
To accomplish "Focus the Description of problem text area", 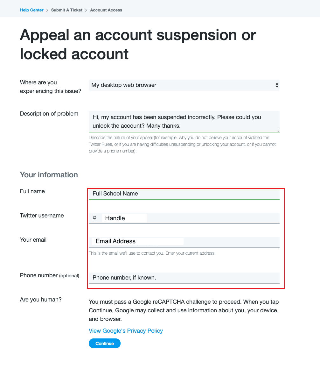I will tap(184, 121).
